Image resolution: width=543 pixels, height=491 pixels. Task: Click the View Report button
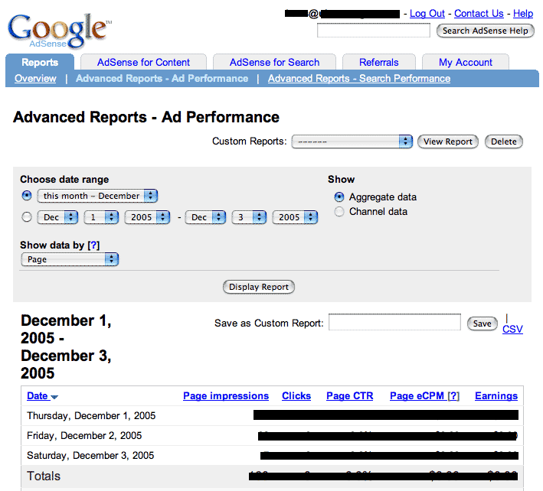pyautogui.click(x=448, y=141)
